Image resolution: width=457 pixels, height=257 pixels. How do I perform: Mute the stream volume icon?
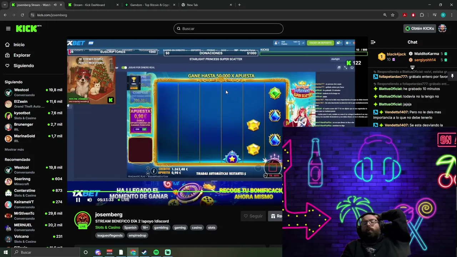click(x=90, y=200)
